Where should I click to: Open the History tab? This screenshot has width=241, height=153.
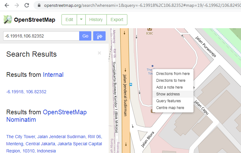tap(96, 20)
